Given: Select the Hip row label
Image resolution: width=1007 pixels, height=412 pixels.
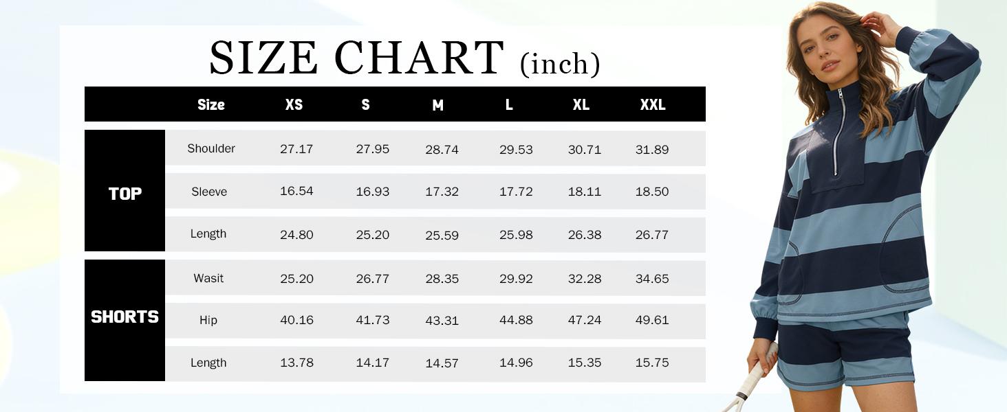Looking at the screenshot, I should click(x=208, y=321).
